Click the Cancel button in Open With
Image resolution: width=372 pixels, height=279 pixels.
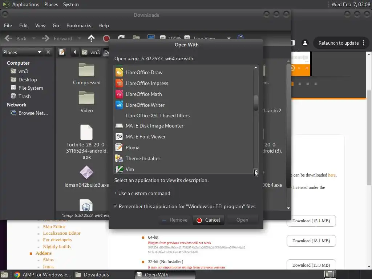click(209, 220)
